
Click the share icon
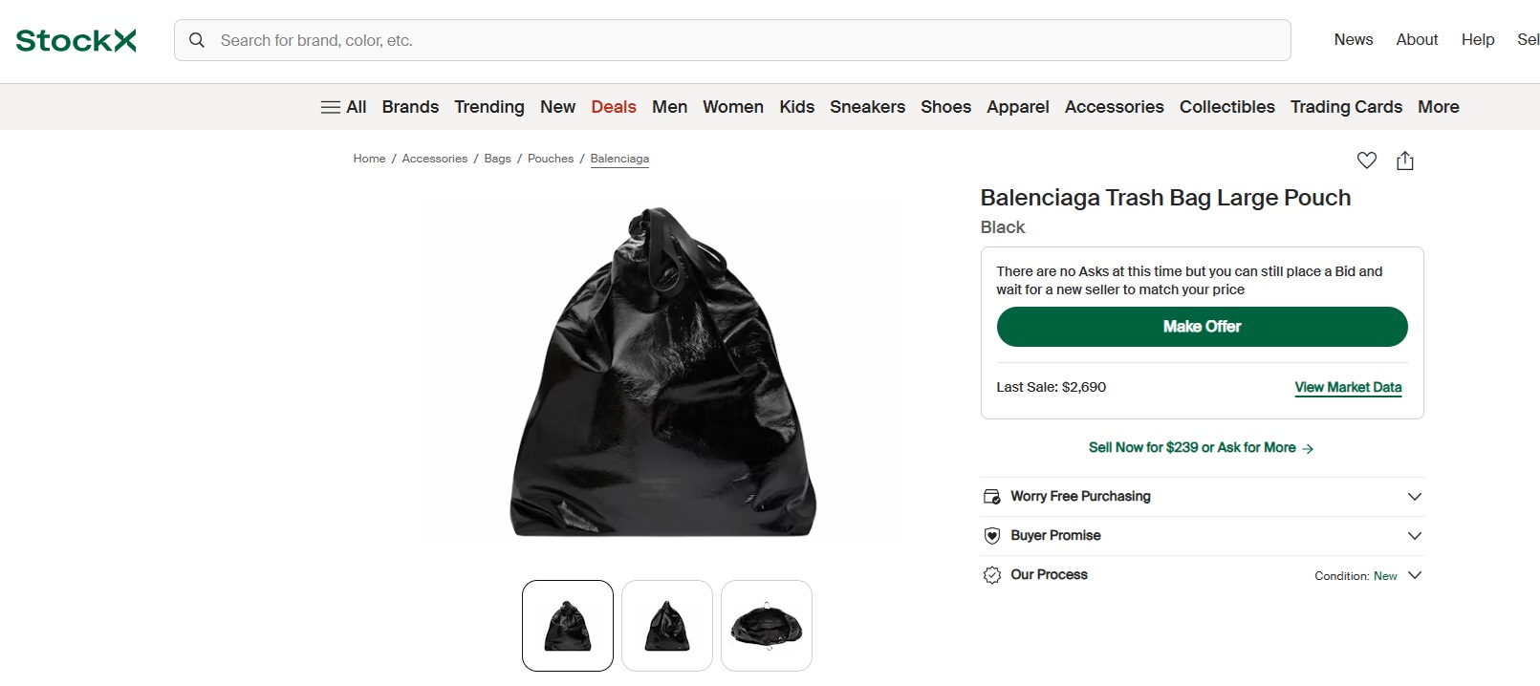[1405, 161]
